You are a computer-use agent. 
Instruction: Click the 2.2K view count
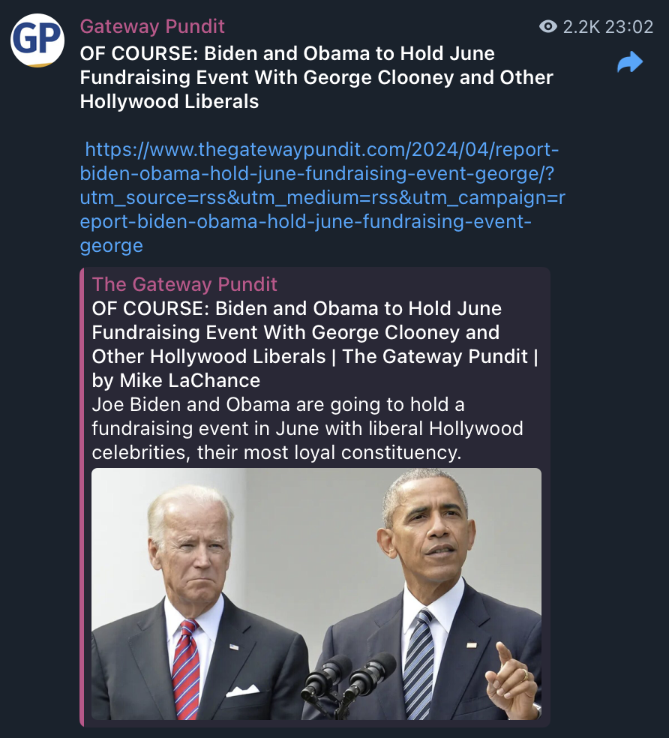point(581,27)
